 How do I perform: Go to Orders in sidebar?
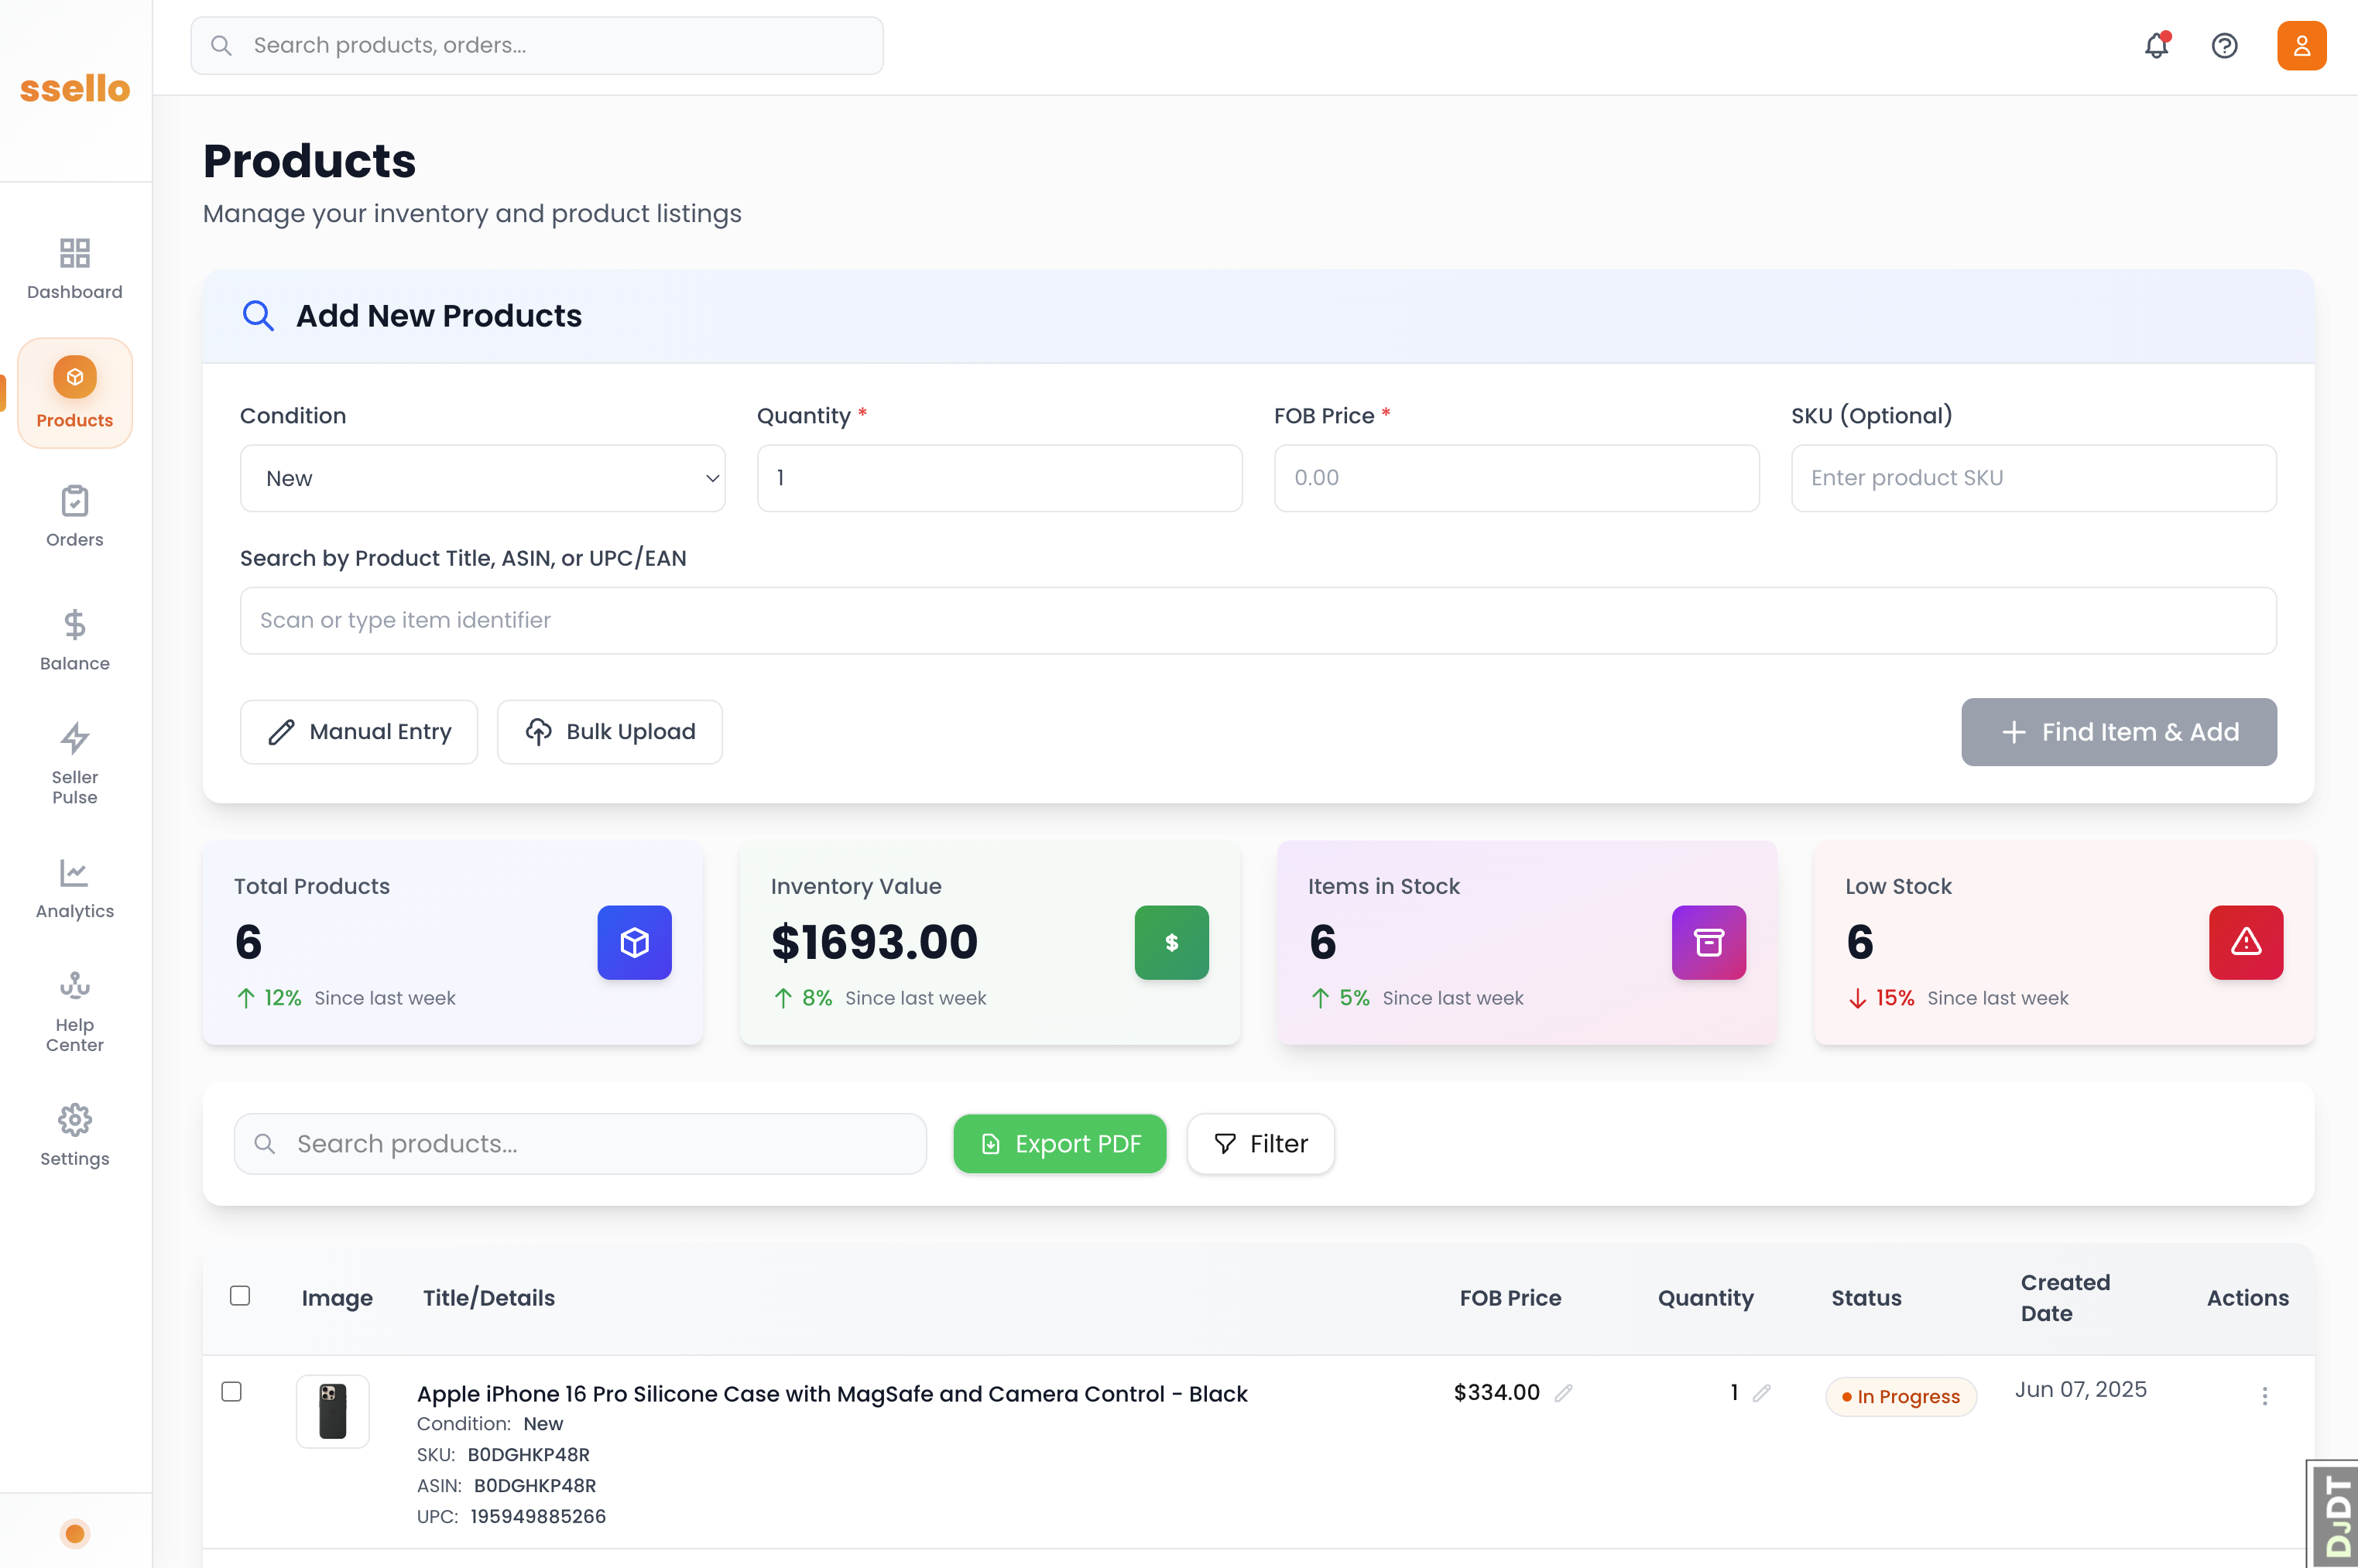[x=75, y=516]
